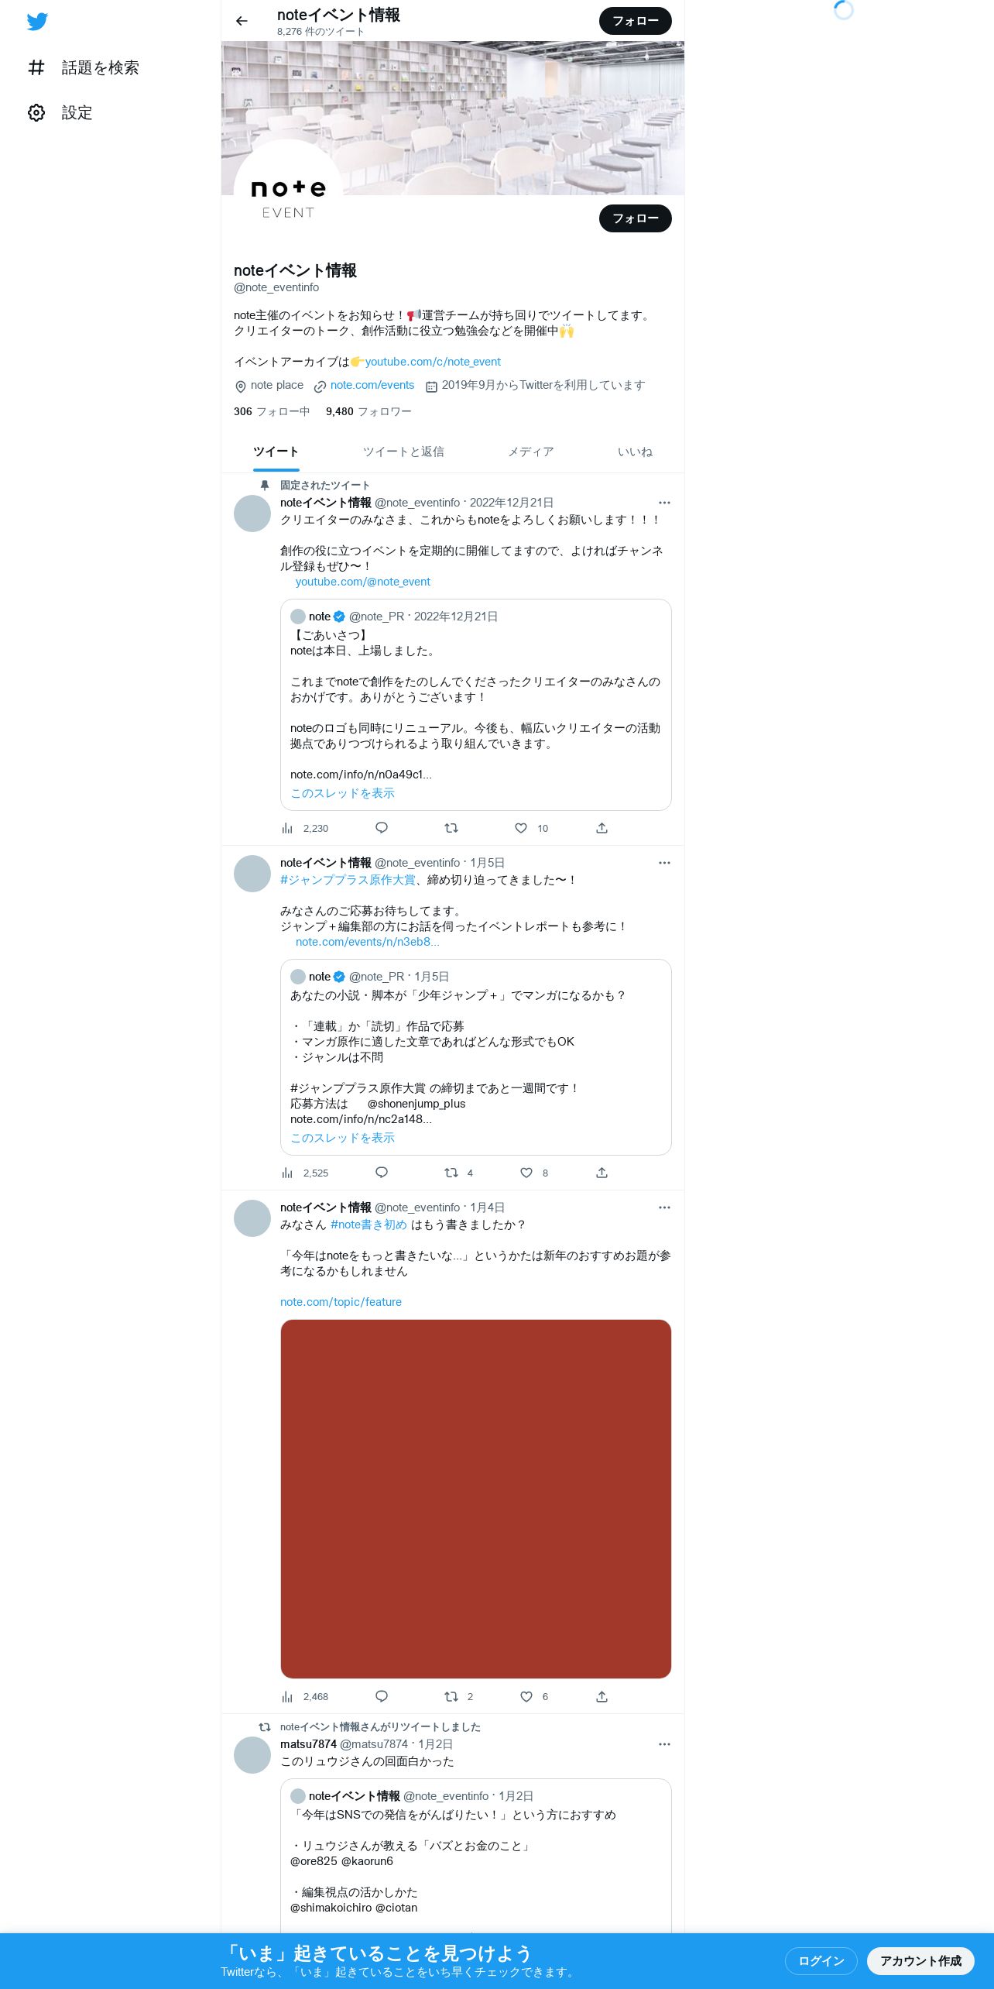Share the pinned tweet
Image resolution: width=994 pixels, height=1989 pixels.
(602, 828)
